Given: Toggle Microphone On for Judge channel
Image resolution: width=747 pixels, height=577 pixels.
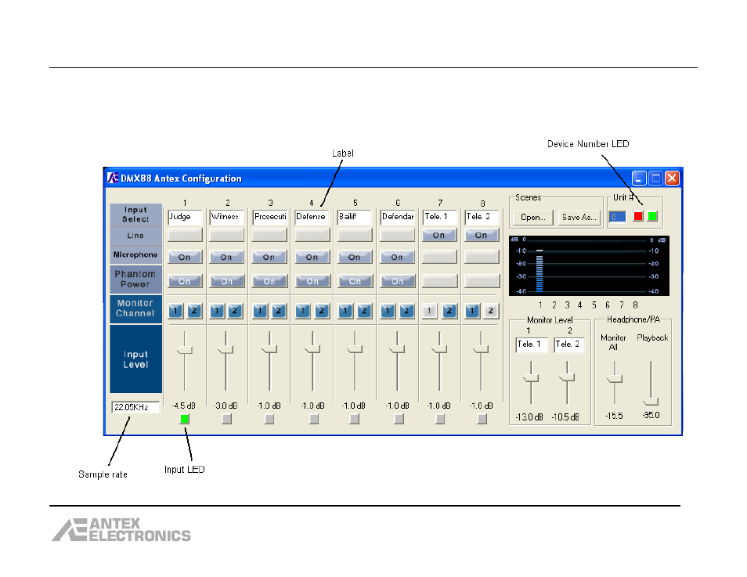Looking at the screenshot, I should pyautogui.click(x=185, y=258).
